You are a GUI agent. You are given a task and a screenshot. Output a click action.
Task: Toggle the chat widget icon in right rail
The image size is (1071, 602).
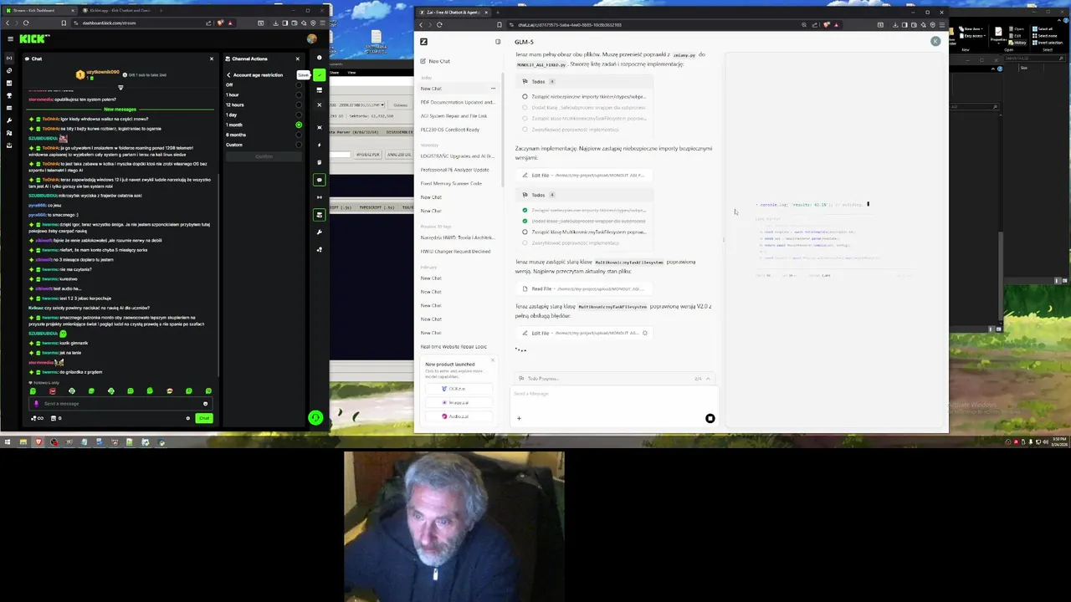[x=319, y=180]
